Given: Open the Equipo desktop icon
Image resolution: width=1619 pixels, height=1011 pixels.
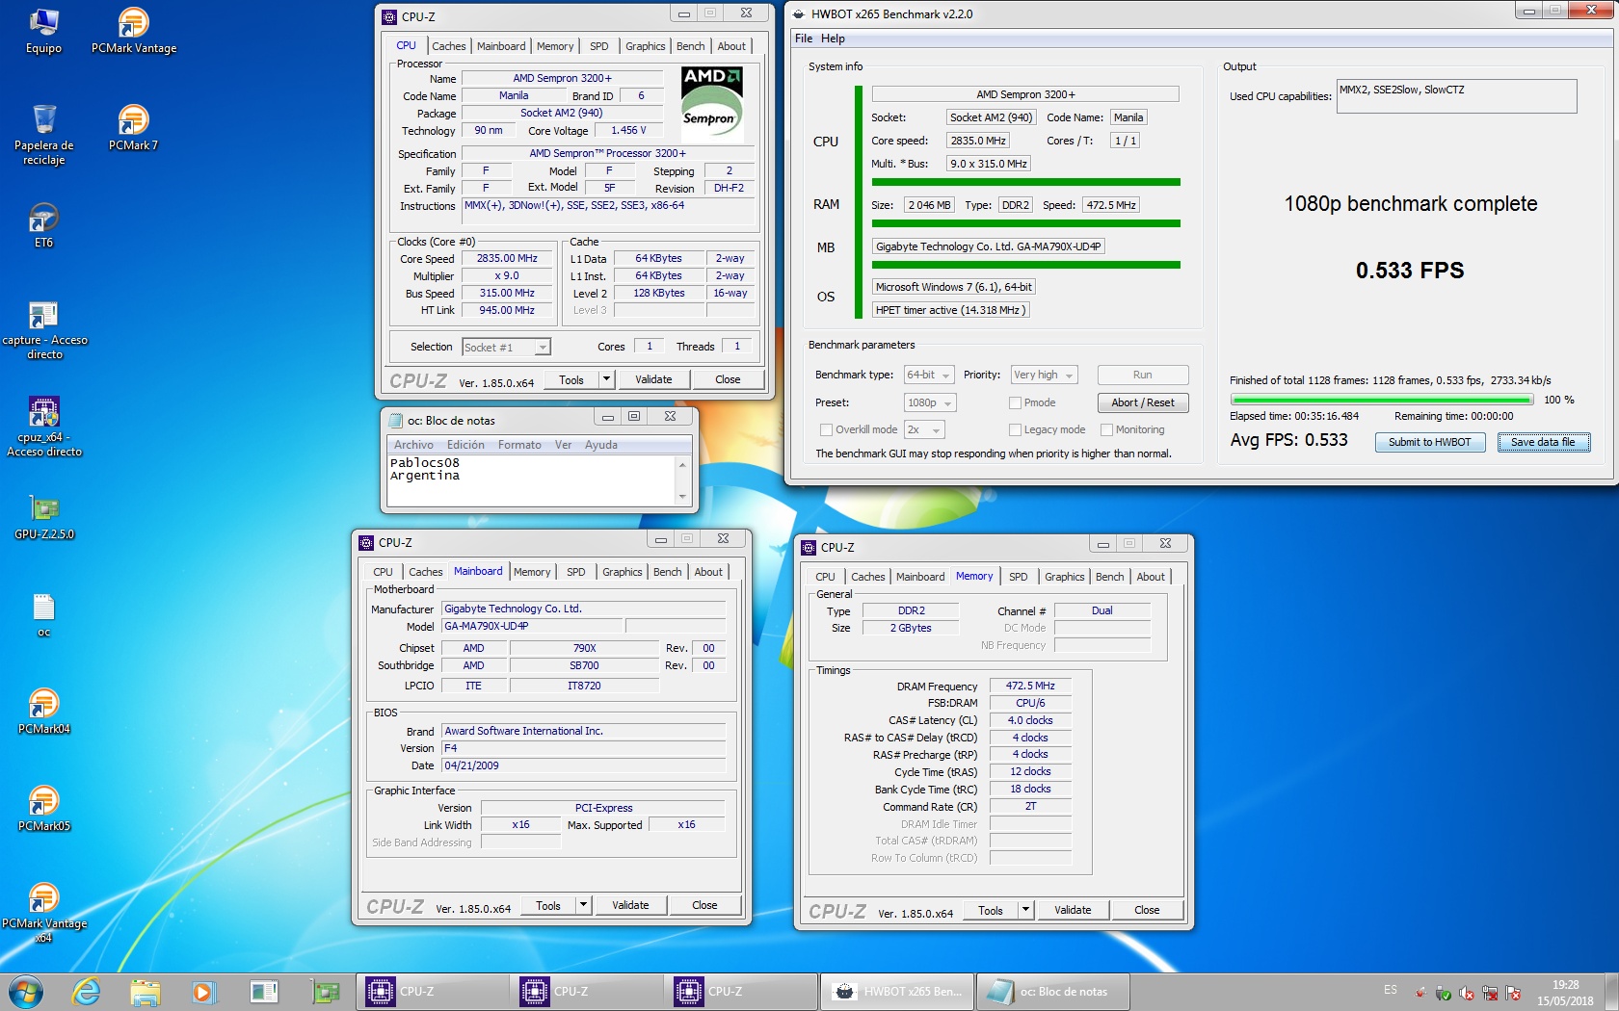Looking at the screenshot, I should click(x=43, y=31).
